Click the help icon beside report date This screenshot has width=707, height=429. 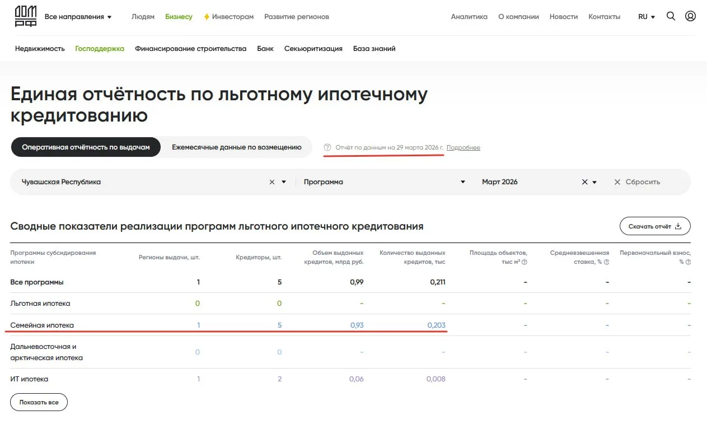[x=327, y=147]
